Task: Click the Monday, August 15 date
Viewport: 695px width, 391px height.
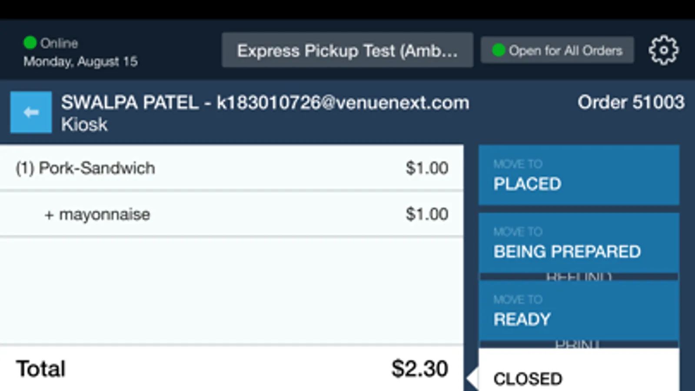Action: tap(80, 62)
